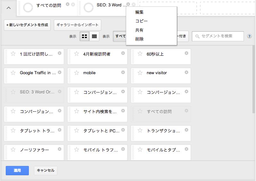This screenshot has height=181, width=256.
Task: Favorite the new visitor segment with the star
Action: click(140, 73)
